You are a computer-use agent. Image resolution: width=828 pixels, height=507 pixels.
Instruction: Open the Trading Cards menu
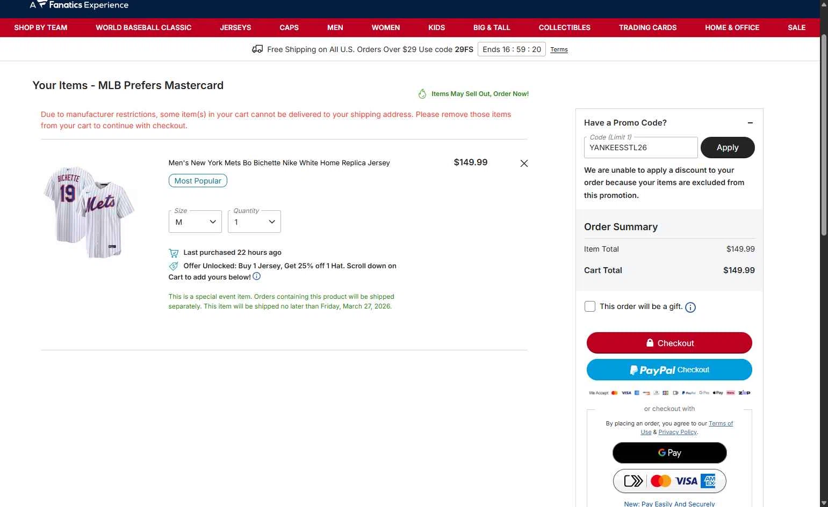tap(647, 27)
